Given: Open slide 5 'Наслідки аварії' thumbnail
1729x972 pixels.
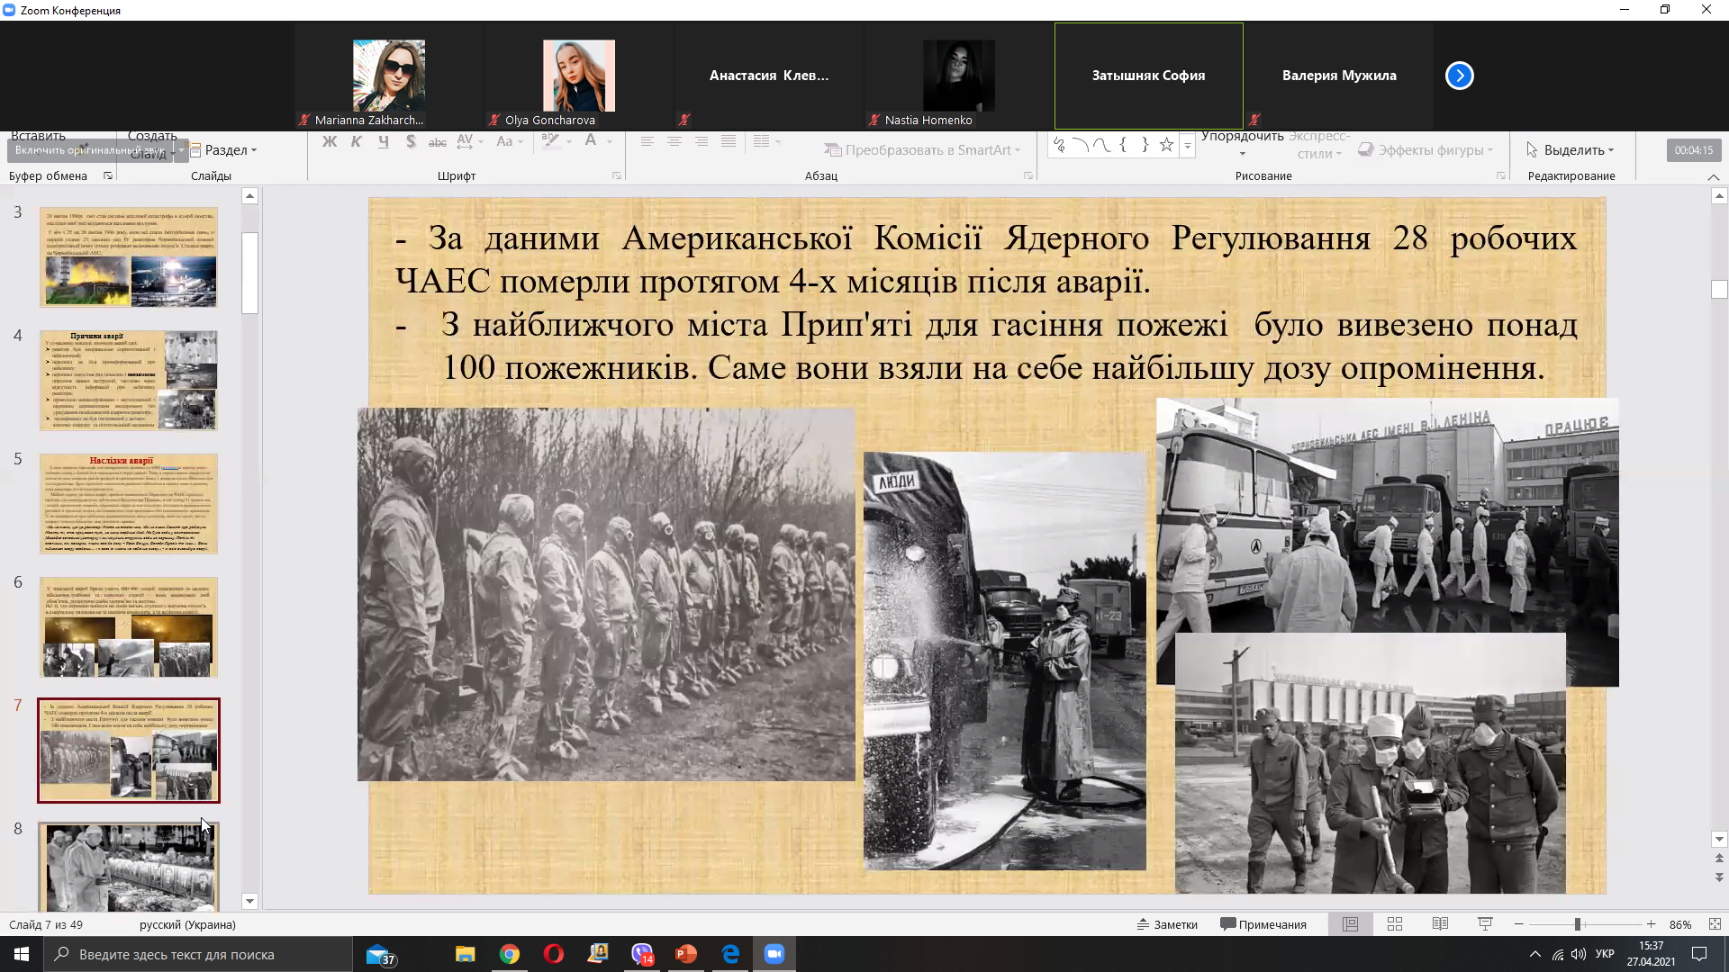Looking at the screenshot, I should 129,504.
